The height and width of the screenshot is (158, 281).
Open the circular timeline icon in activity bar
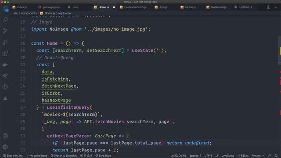5,87
